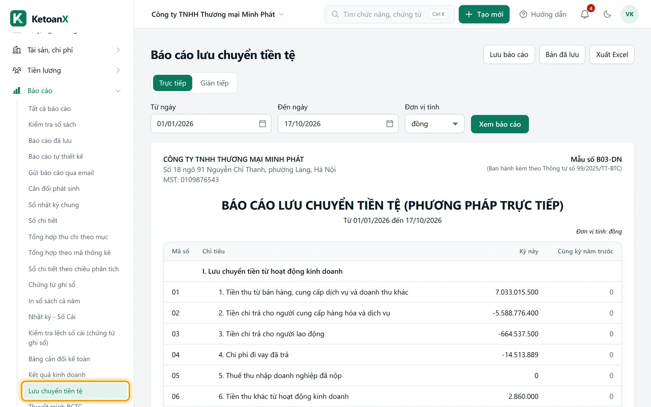This screenshot has width=651, height=407.
Task: Expand the Tiền lương section
Action: coord(118,70)
